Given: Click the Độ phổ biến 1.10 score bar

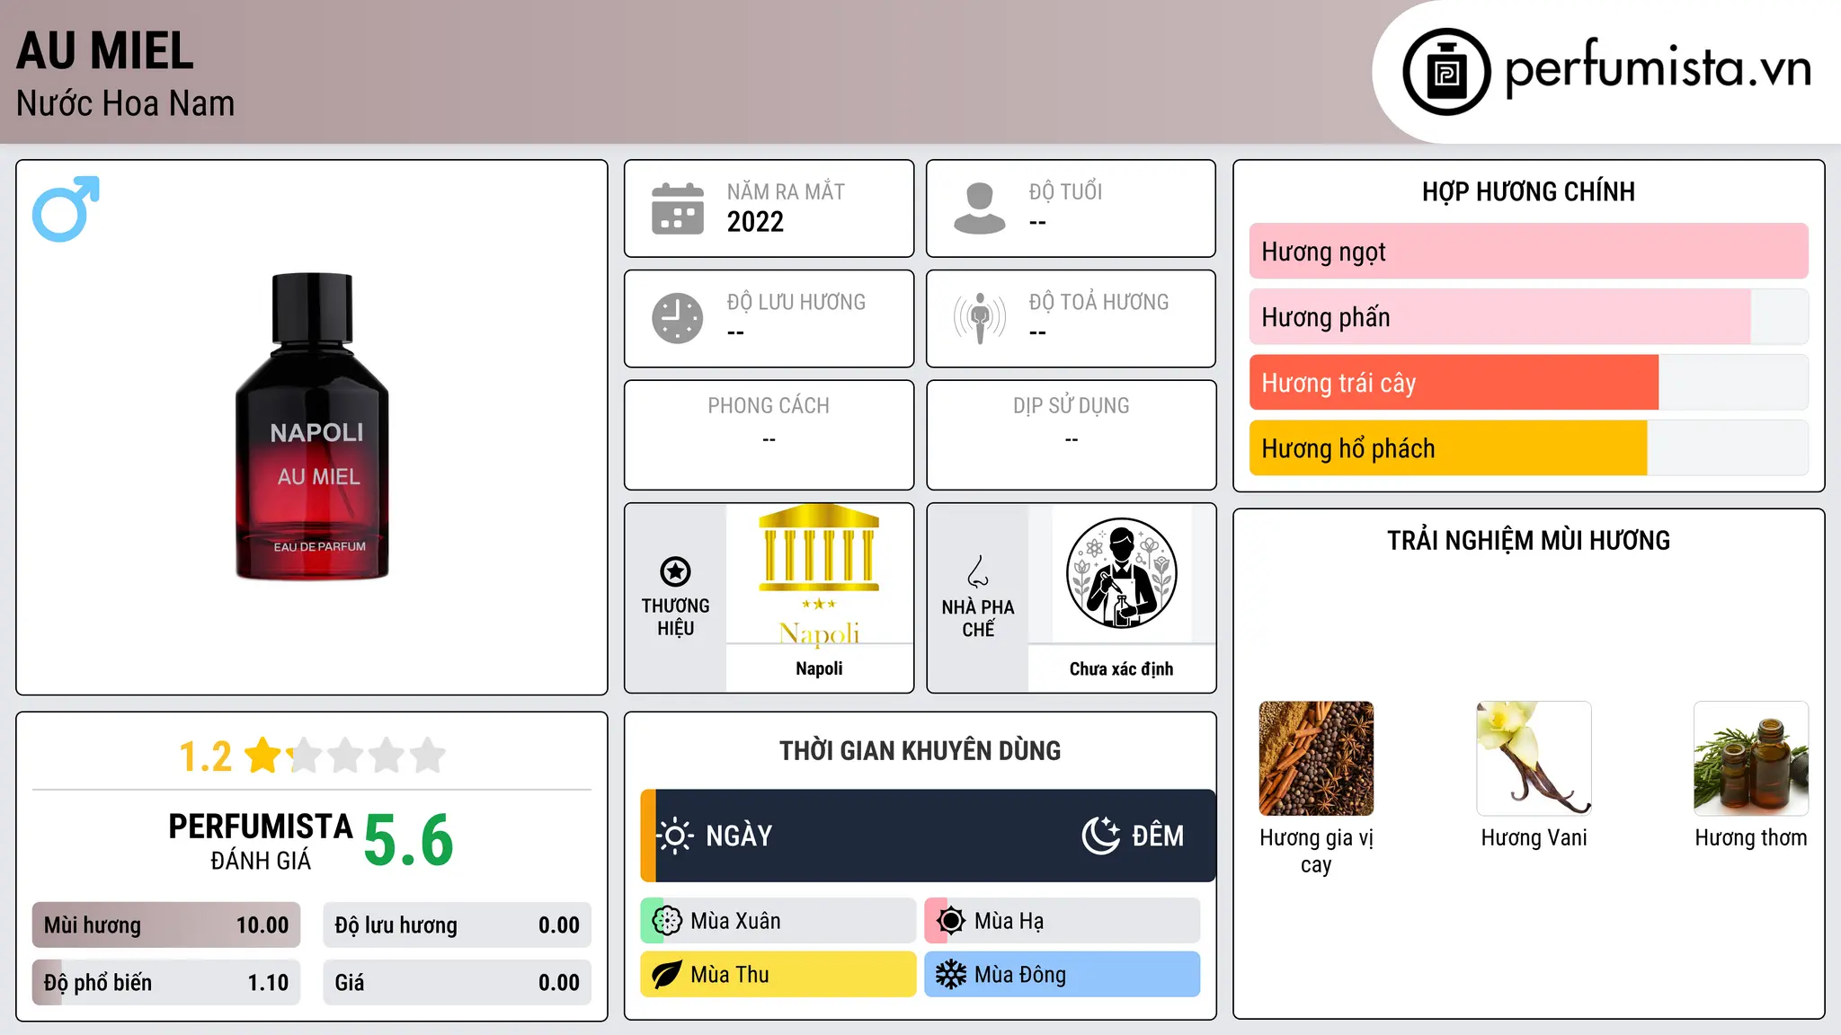Looking at the screenshot, I should click(166, 983).
